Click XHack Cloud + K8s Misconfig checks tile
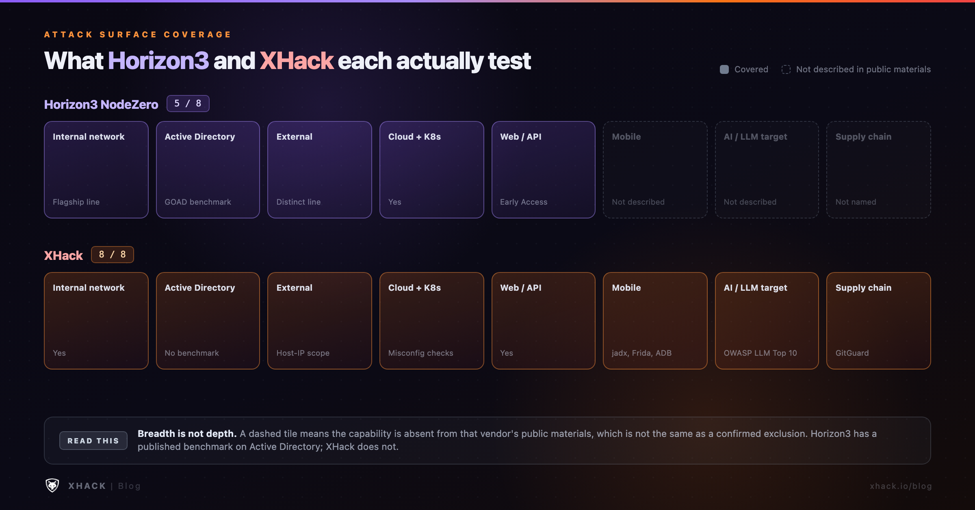This screenshot has height=510, width=975. (x=432, y=321)
